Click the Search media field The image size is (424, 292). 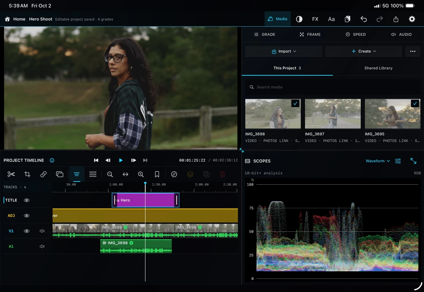coord(333,87)
